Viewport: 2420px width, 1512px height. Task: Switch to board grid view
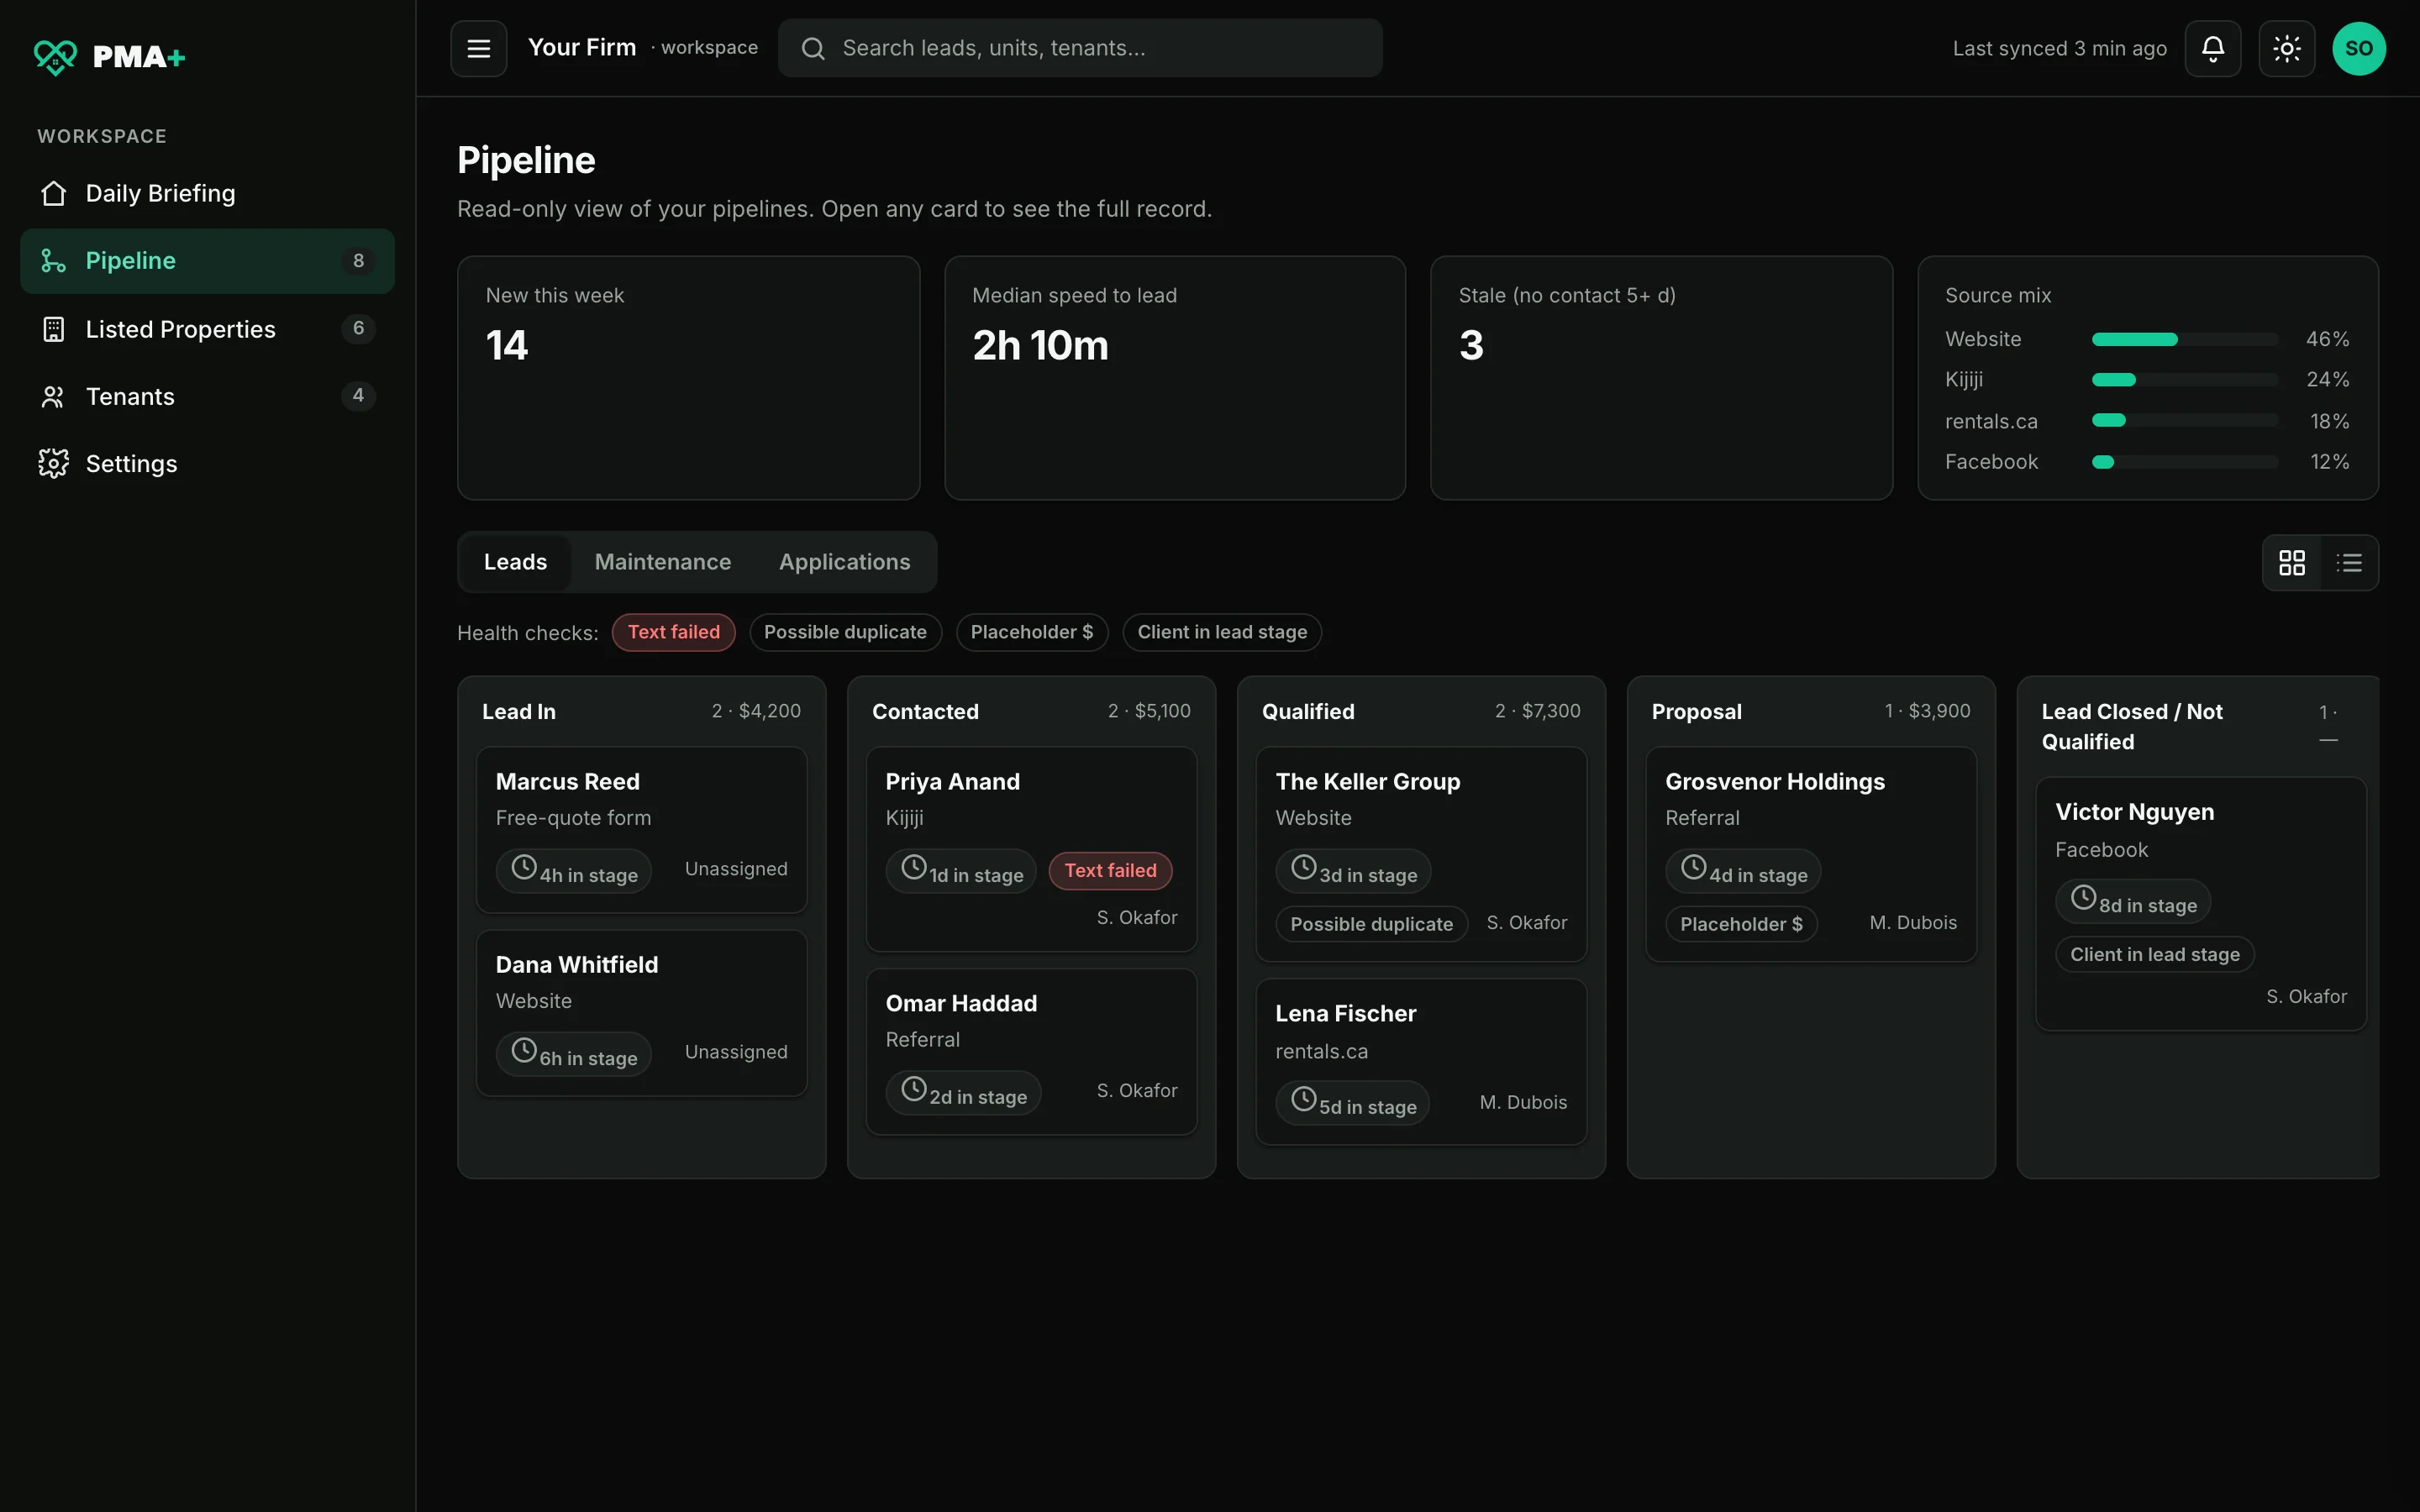click(x=2292, y=562)
